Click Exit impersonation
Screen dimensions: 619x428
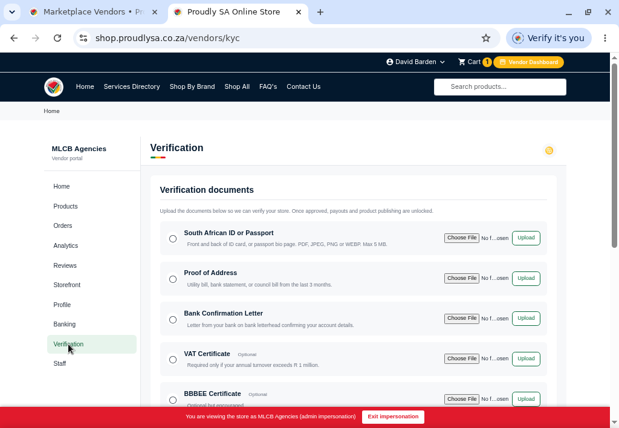click(x=393, y=417)
